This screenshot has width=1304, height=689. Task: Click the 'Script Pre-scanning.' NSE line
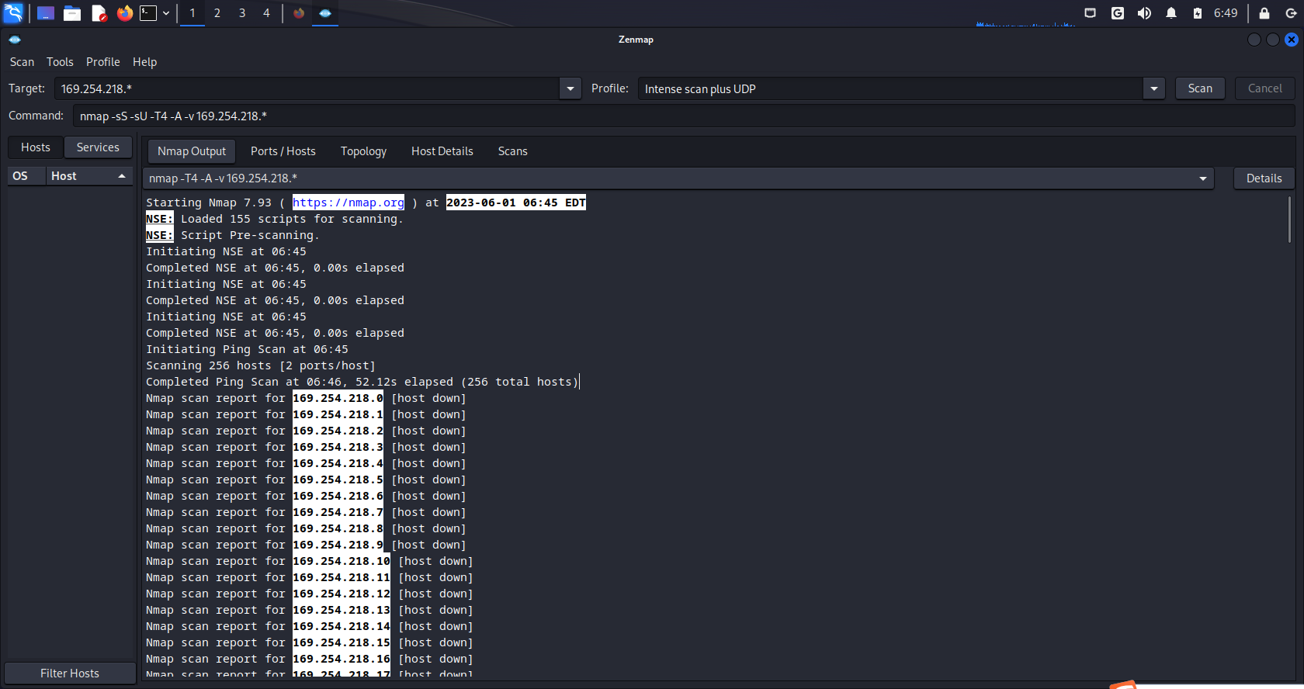pos(233,235)
